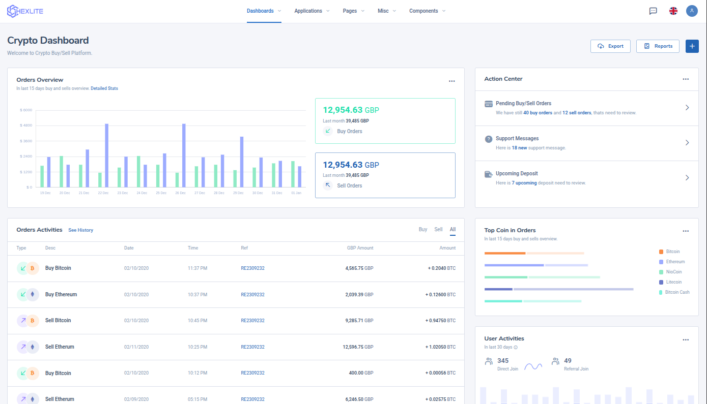Expand Pending Buy/Sell Orders chevron

[687, 108]
